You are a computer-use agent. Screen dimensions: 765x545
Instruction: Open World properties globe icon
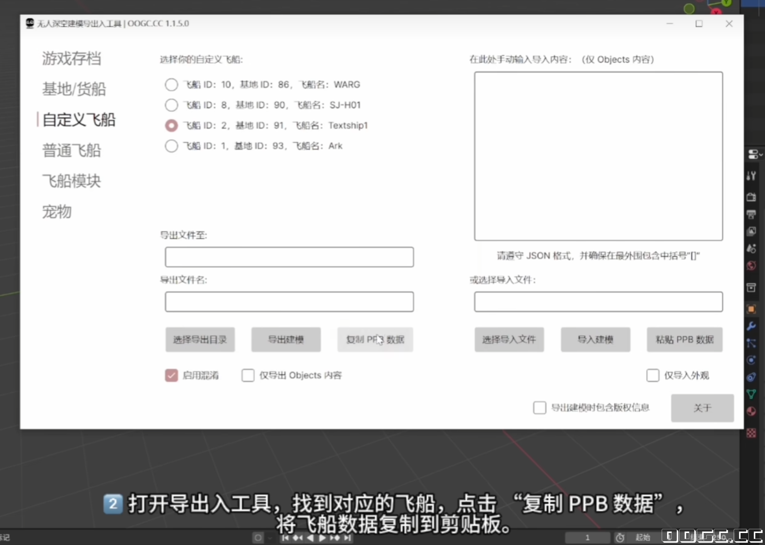pos(751,266)
